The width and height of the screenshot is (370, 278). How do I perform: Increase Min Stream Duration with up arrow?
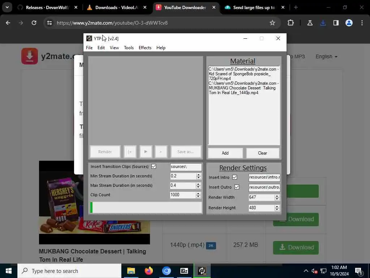(198, 174)
